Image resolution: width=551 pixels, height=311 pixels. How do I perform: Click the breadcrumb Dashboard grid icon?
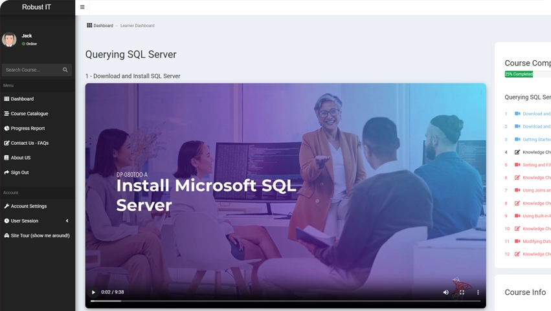(89, 25)
